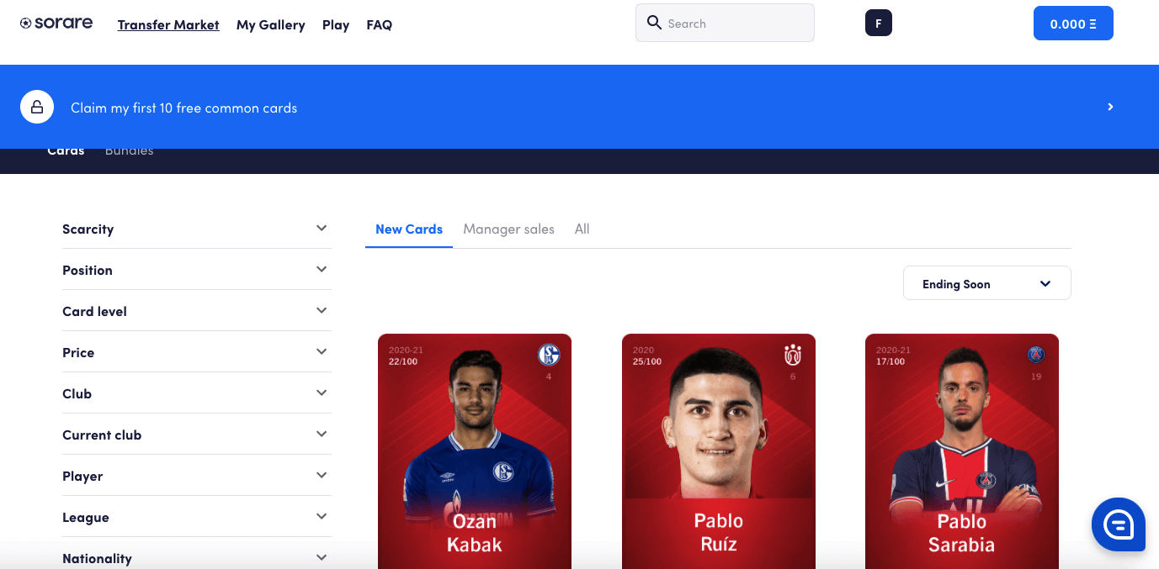Click the Schalke club badge on Kabak card
This screenshot has width=1159, height=569.
click(x=549, y=356)
